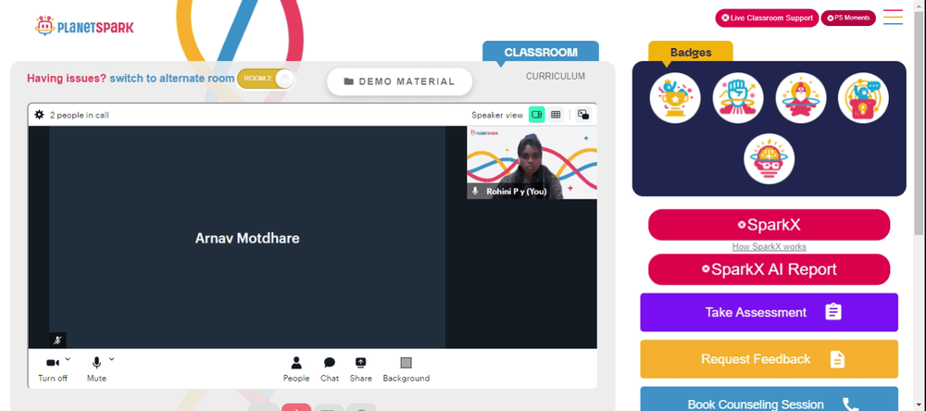Open the hamburger menu
This screenshot has height=411, width=926.
tap(893, 17)
